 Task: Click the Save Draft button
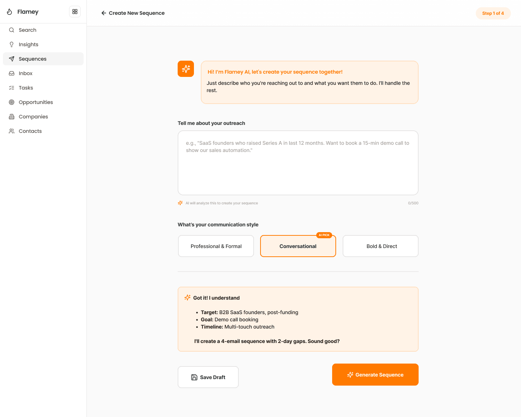208,377
